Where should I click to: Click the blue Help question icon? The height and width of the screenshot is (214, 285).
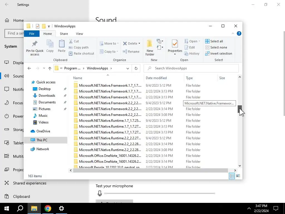[x=239, y=33]
